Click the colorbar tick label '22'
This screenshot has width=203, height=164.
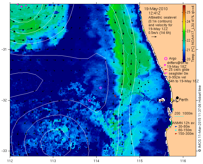(188, 40)
